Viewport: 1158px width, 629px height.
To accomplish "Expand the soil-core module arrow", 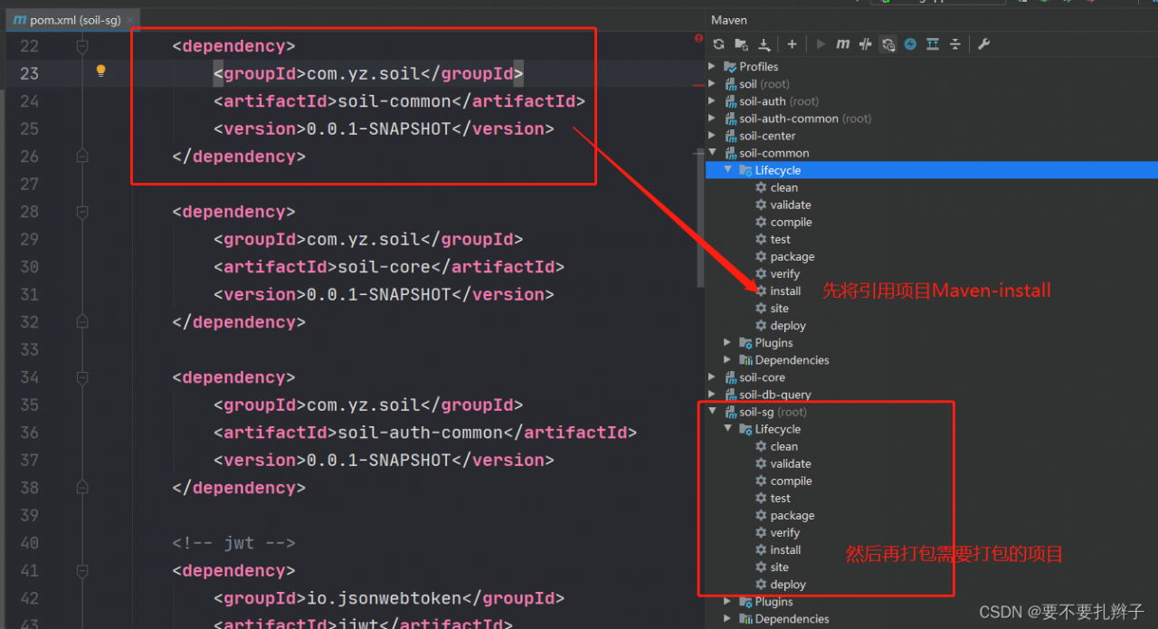I will pos(712,376).
